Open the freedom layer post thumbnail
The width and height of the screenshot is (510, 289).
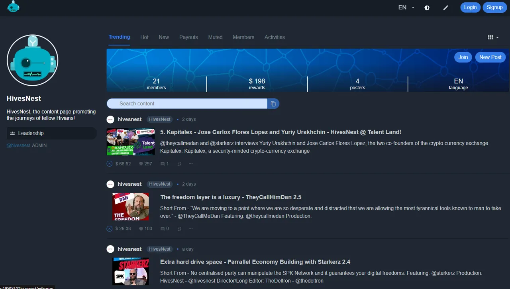coord(131,207)
